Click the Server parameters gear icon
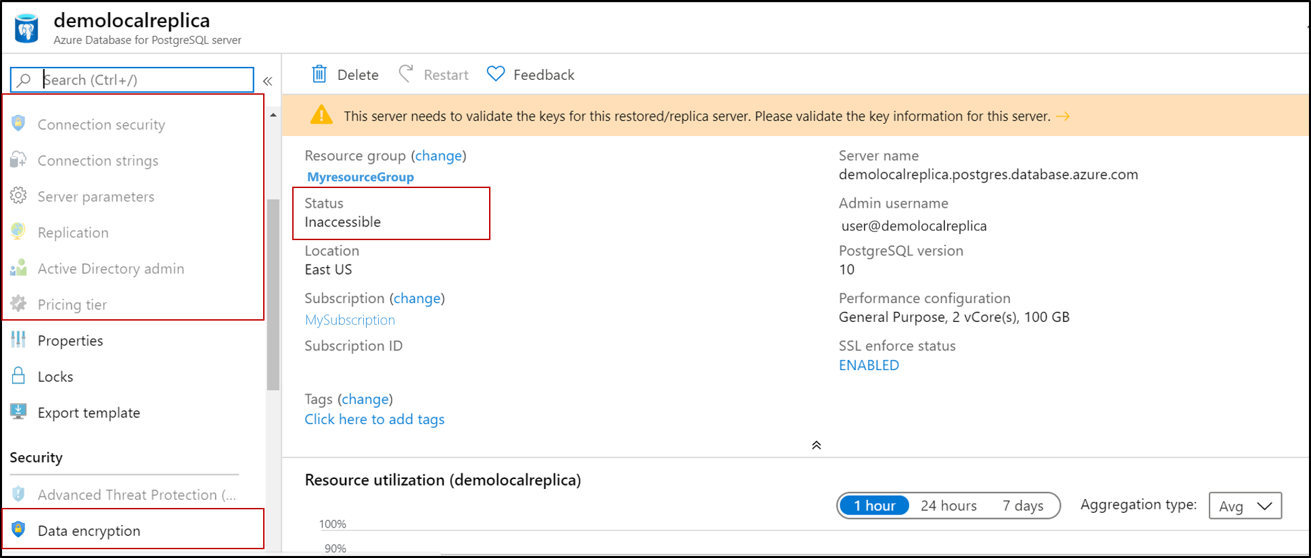The height and width of the screenshot is (558, 1311). click(18, 195)
